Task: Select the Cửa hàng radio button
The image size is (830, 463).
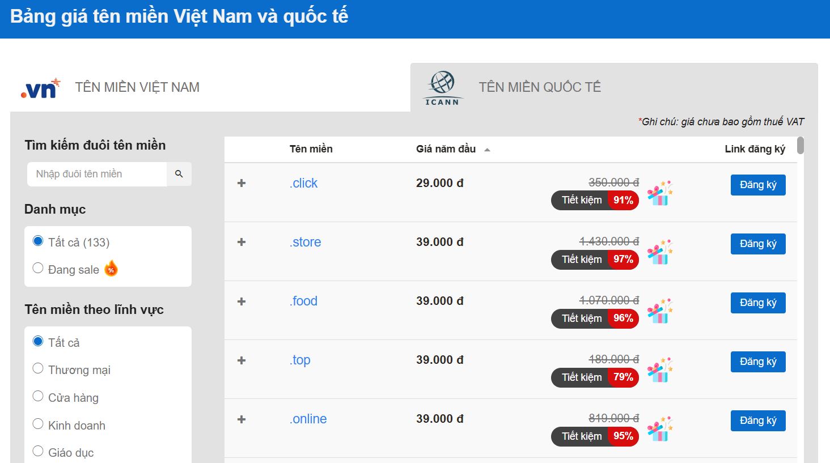Action: 38,396
